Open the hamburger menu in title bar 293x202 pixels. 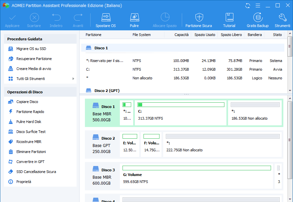[x=257, y=6]
